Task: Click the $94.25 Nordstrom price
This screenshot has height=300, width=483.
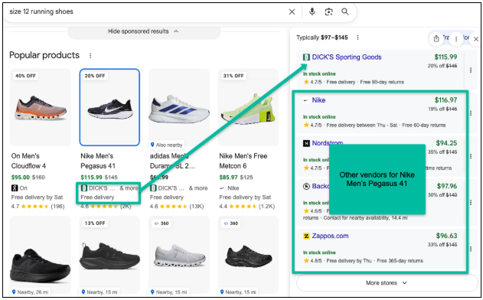Action: click(x=446, y=143)
